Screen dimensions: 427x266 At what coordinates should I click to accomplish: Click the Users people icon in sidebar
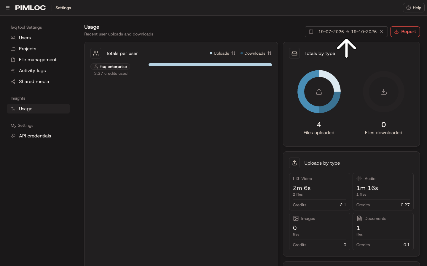pyautogui.click(x=13, y=38)
